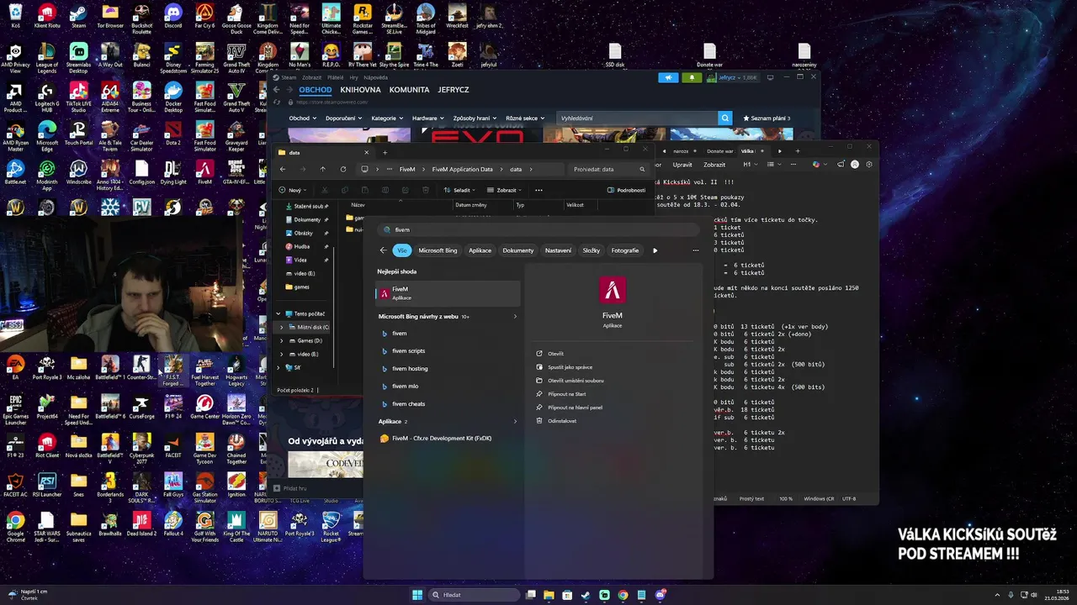Open the Grand Theft Auto V desktop icon

pyautogui.click(x=236, y=97)
